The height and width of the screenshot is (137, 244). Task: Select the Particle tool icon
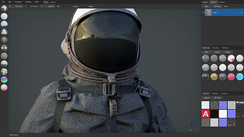pos(4,64)
